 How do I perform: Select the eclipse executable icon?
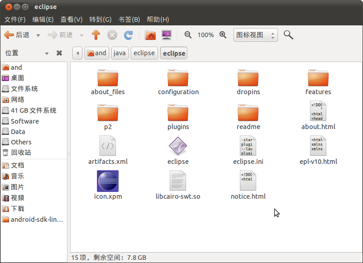(178, 146)
